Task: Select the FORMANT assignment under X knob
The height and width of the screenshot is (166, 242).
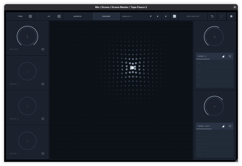Action: tap(208, 56)
